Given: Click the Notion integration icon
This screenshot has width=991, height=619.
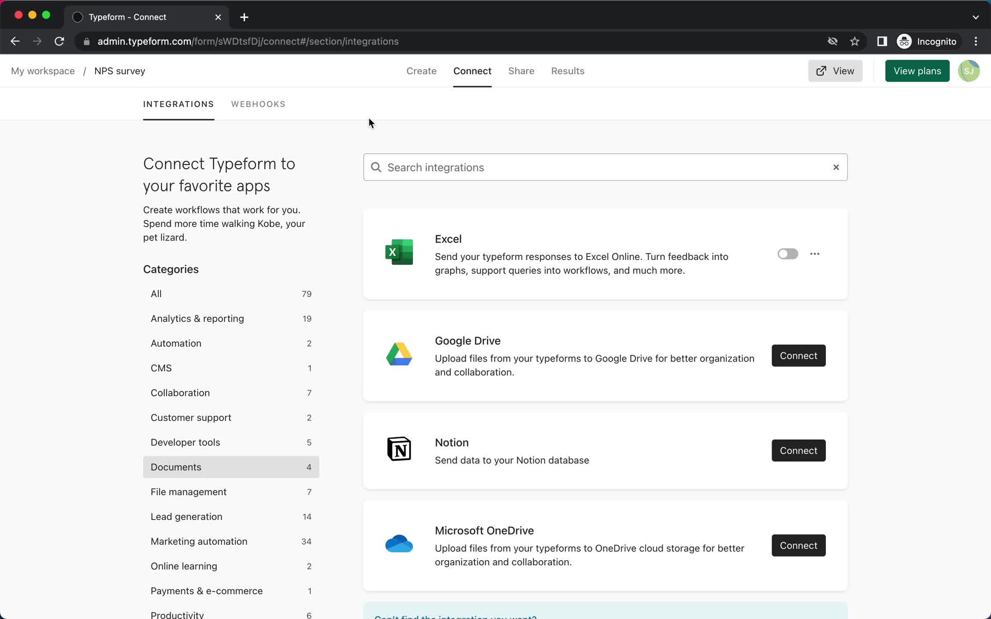Looking at the screenshot, I should [399, 450].
